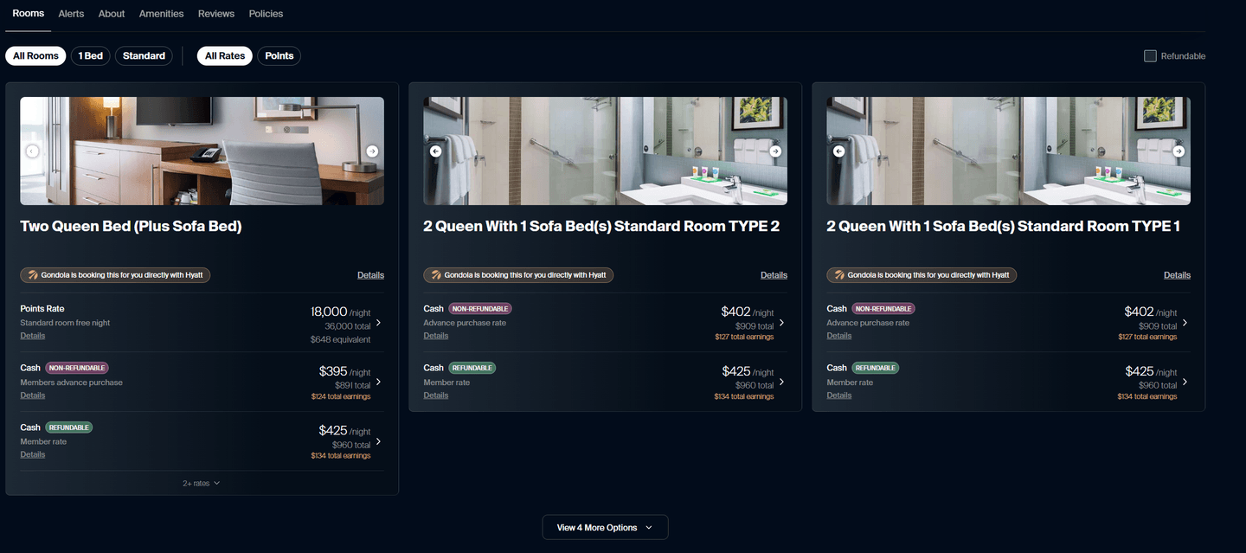Select the Standard room filter
This screenshot has height=553, width=1246.
click(144, 56)
